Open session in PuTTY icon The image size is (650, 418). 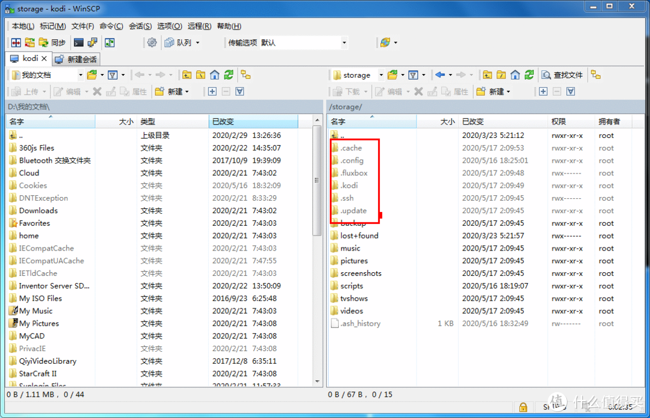[x=92, y=43]
